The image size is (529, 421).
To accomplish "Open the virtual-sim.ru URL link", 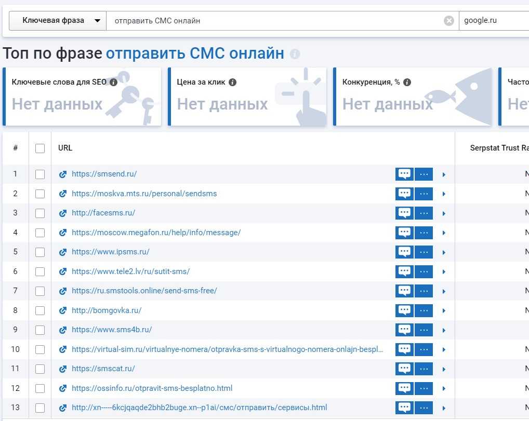I will 228,349.
